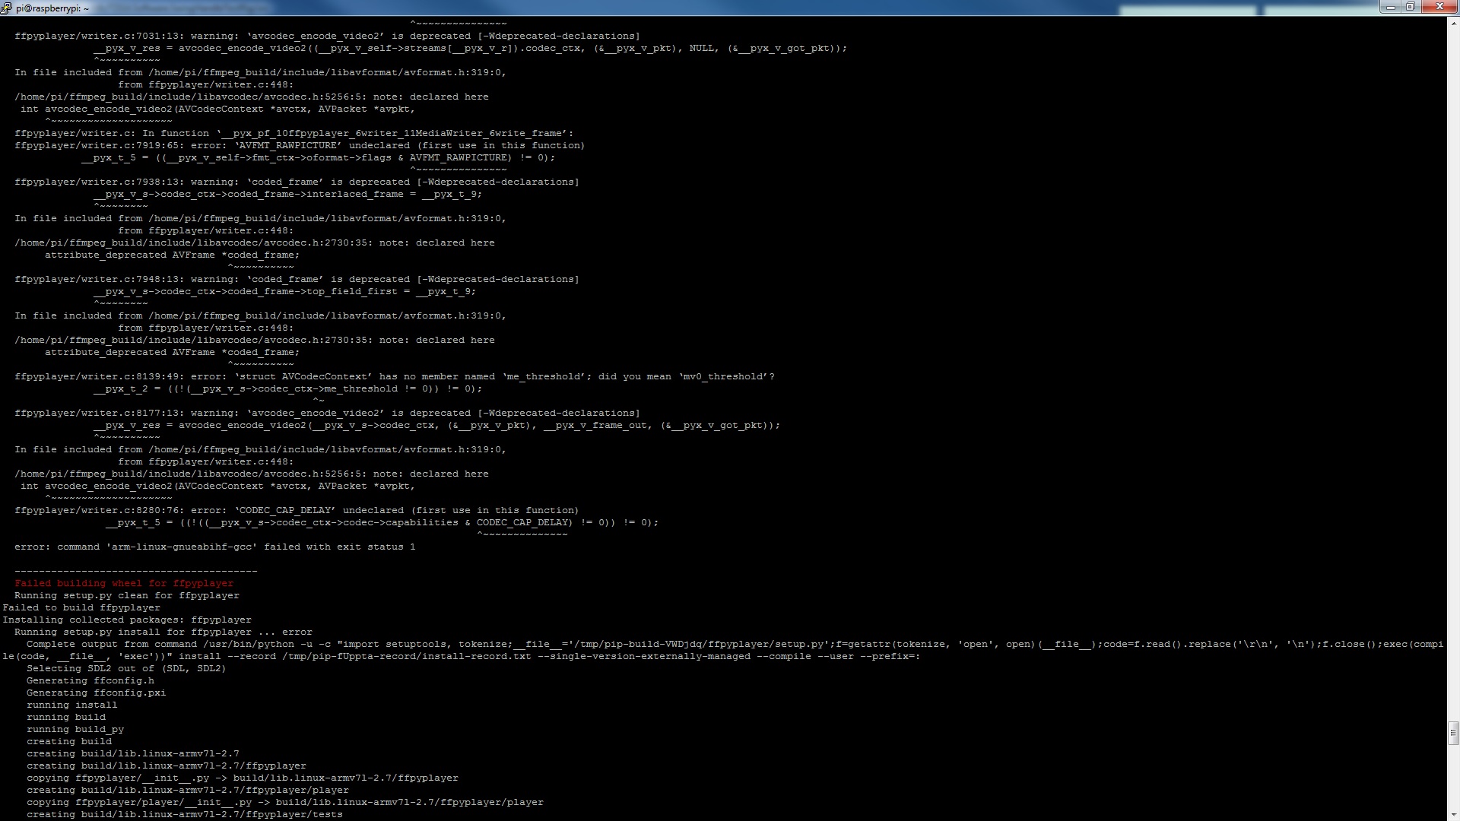Close the pi@raspberrypi terminal window
Viewport: 1460px width, 821px height.
point(1439,7)
